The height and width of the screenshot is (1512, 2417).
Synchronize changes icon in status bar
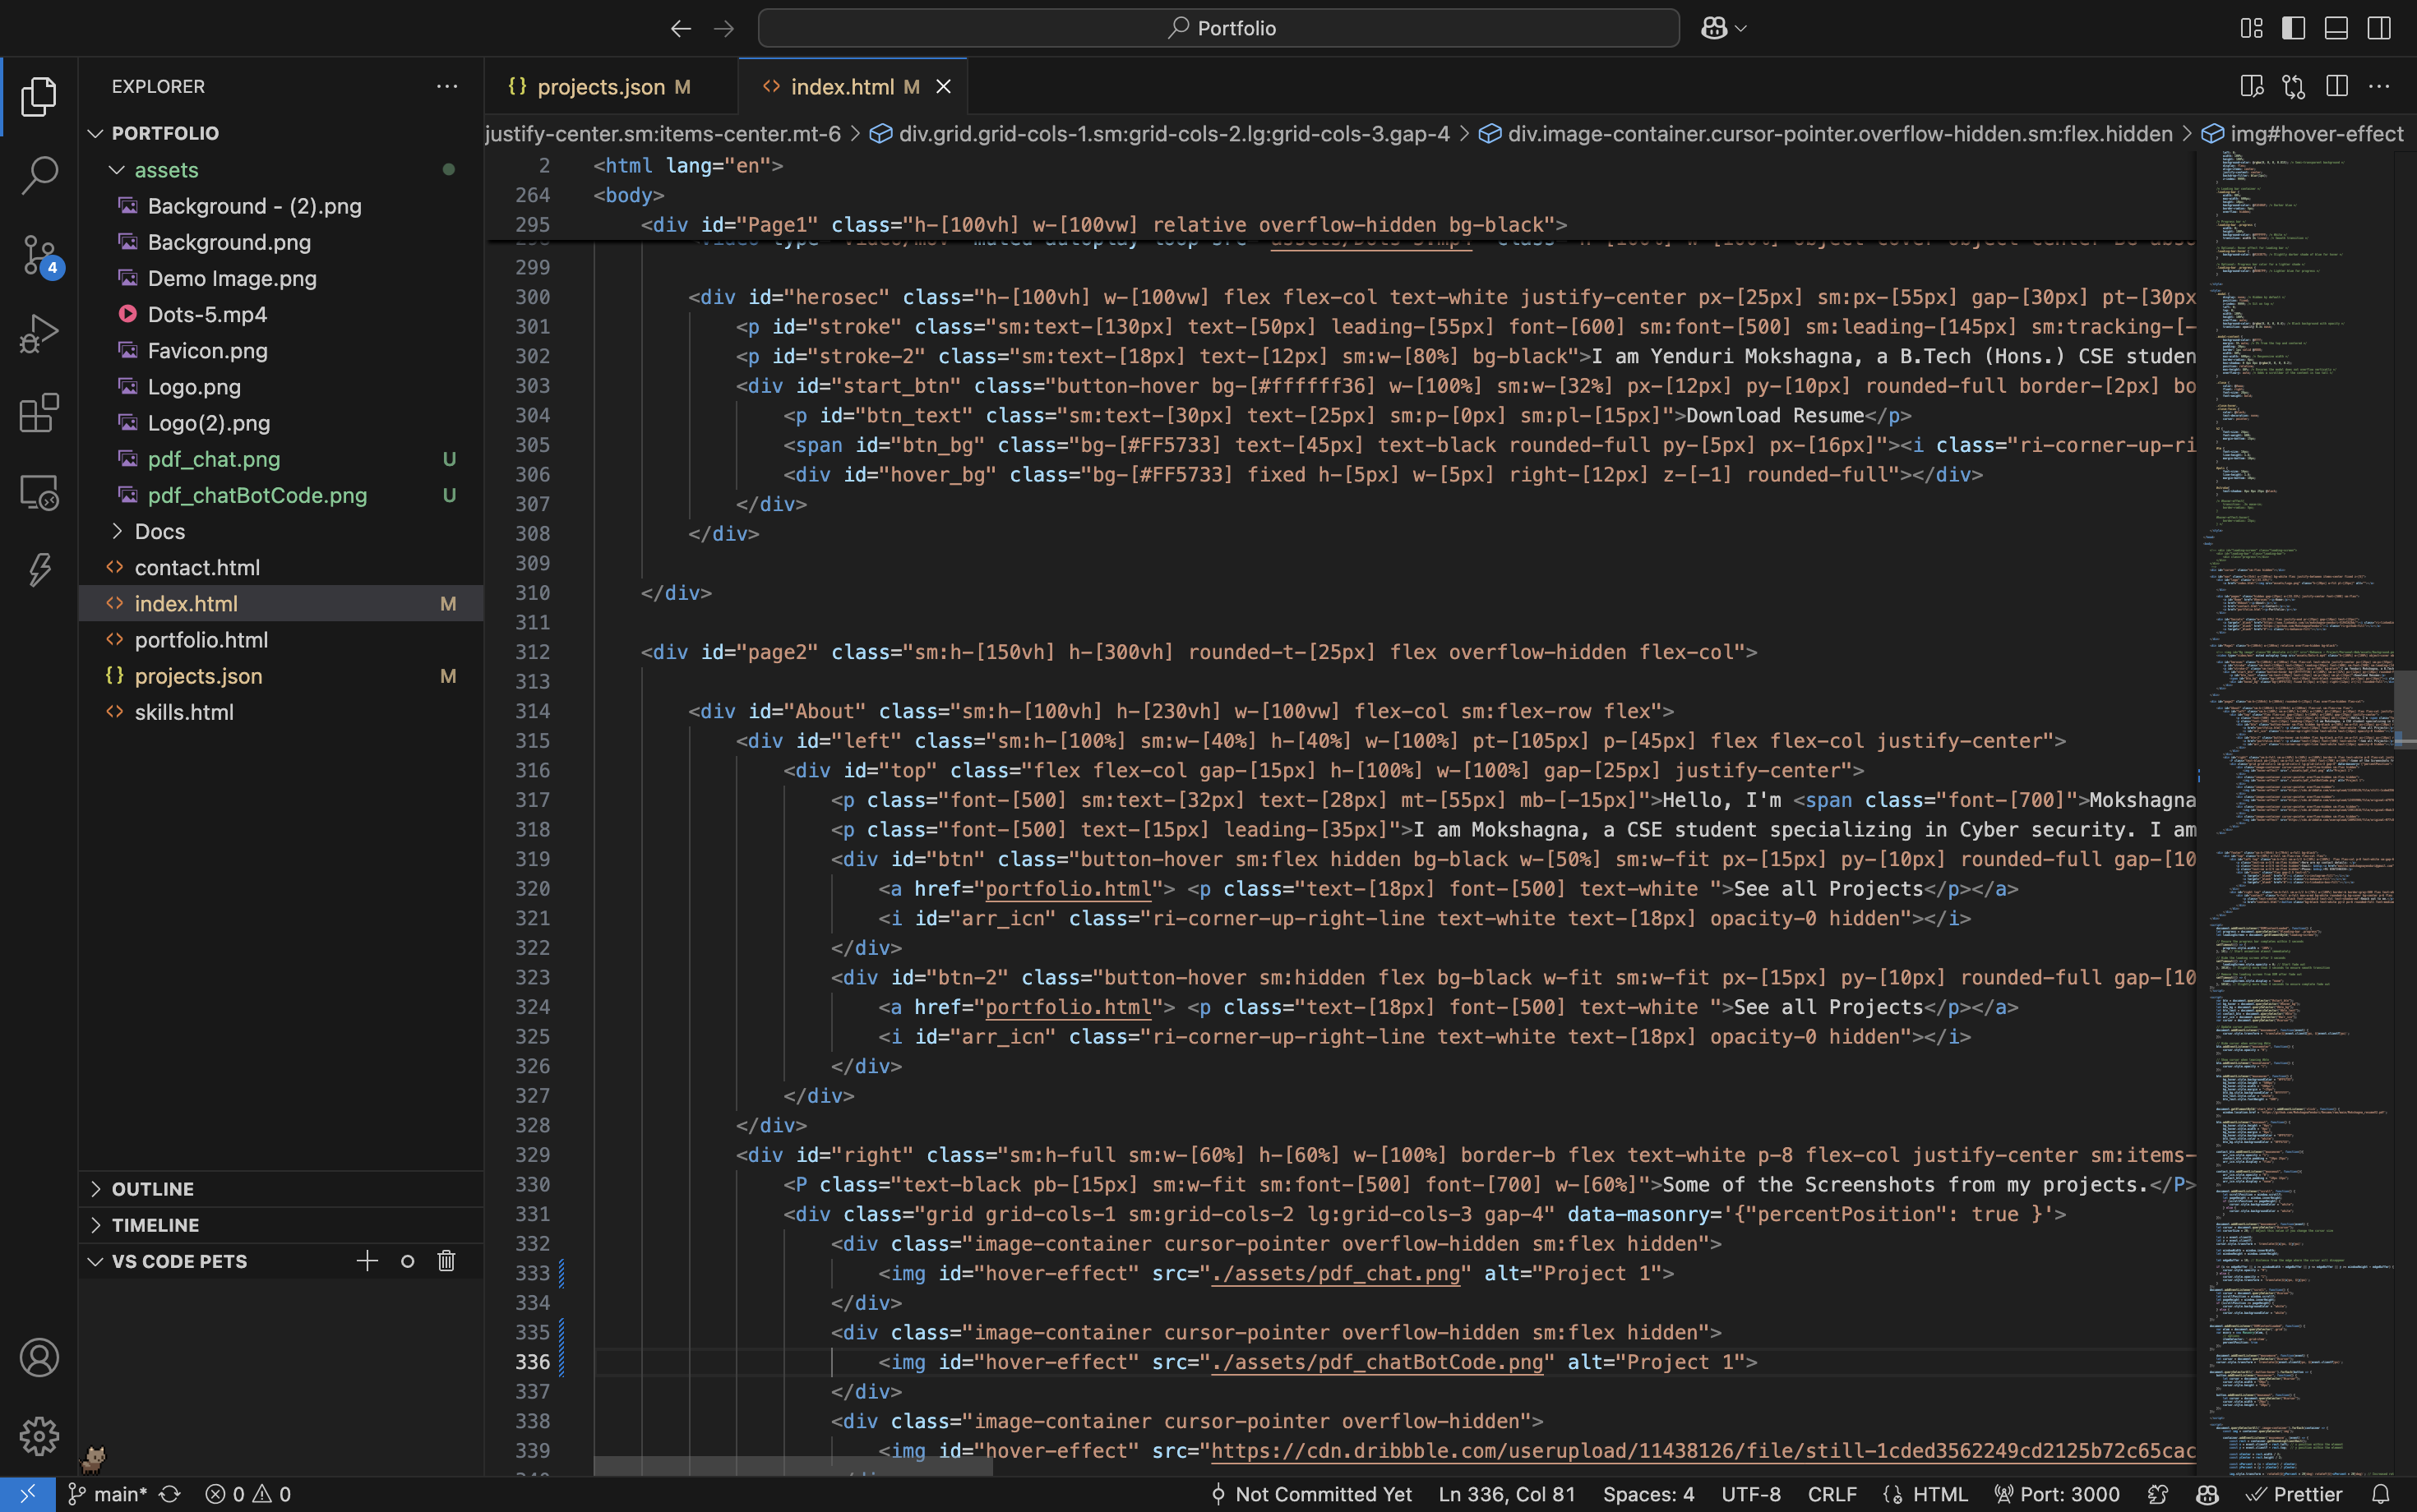pos(170,1494)
